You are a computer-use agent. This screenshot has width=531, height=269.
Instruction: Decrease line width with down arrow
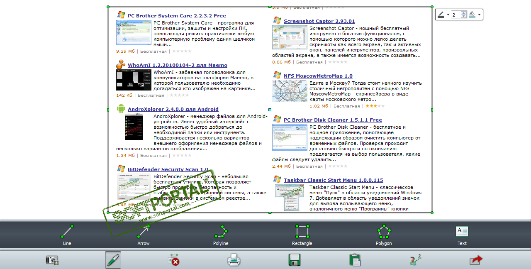[x=464, y=17]
